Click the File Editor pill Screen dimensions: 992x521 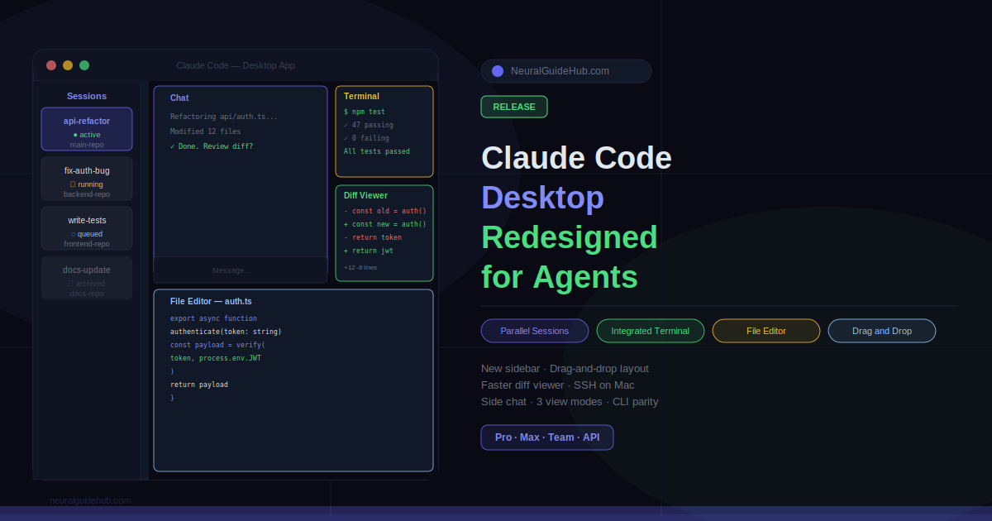[x=766, y=331]
